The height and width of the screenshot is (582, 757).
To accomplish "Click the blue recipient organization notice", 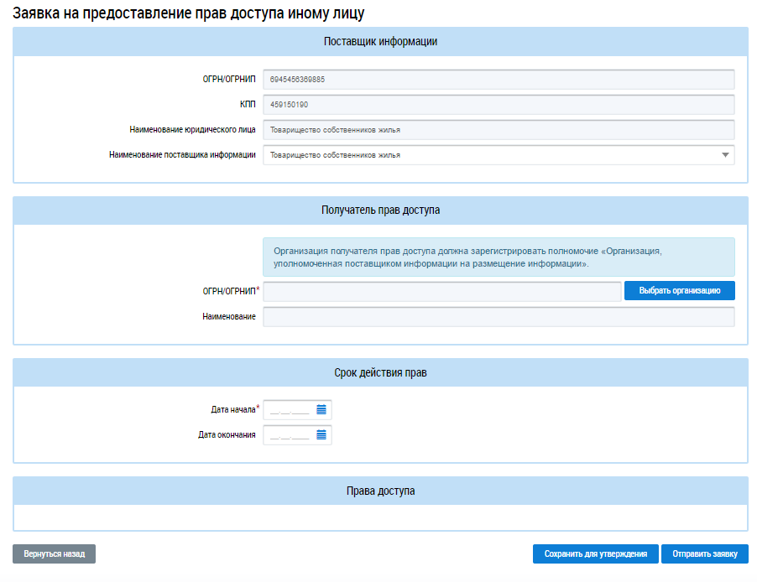I will point(499,257).
